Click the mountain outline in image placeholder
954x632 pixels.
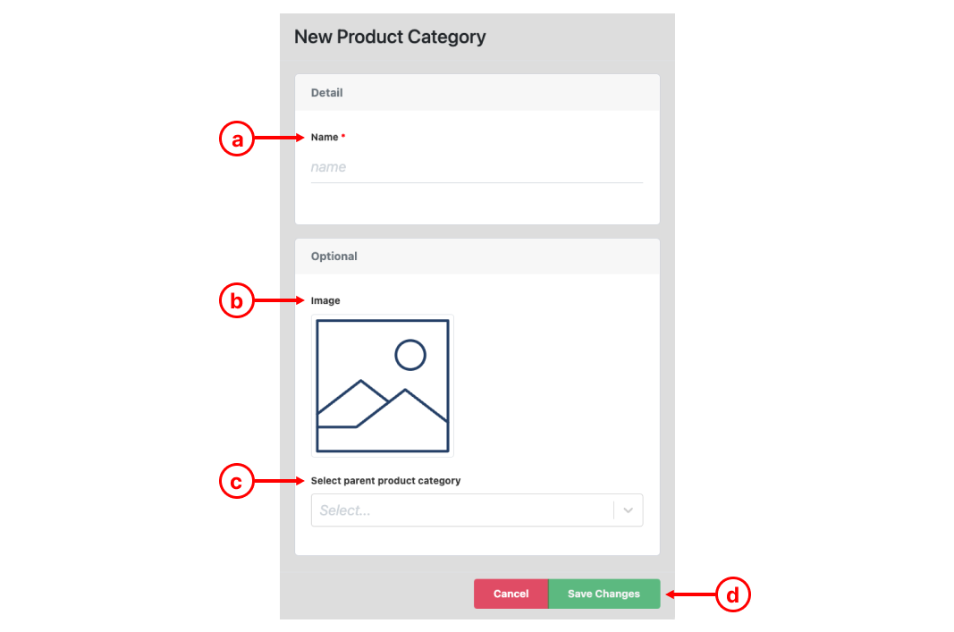click(382, 404)
